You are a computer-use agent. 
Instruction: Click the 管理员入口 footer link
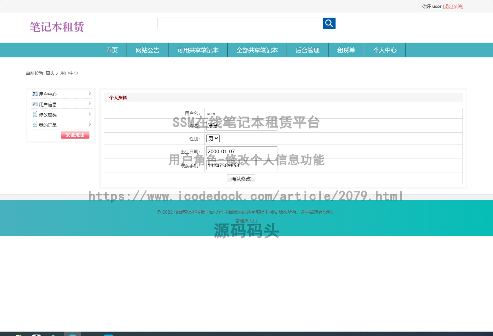coord(246,221)
